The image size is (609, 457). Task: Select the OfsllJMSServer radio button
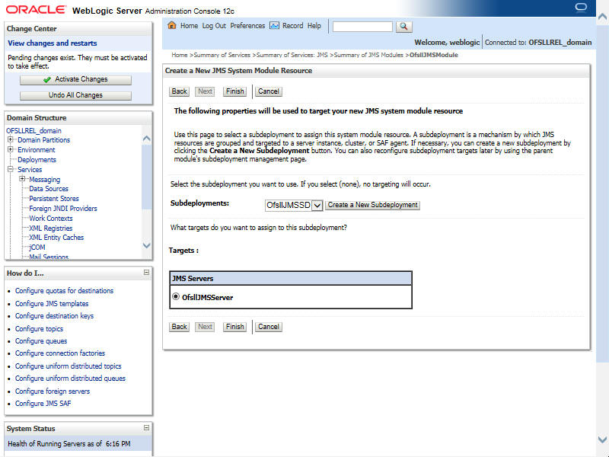176,297
